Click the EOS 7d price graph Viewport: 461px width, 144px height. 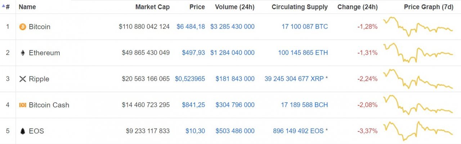[418, 131]
